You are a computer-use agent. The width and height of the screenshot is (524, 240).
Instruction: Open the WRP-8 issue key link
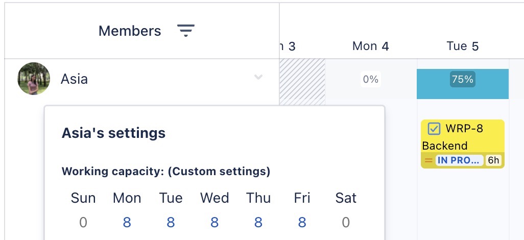464,129
